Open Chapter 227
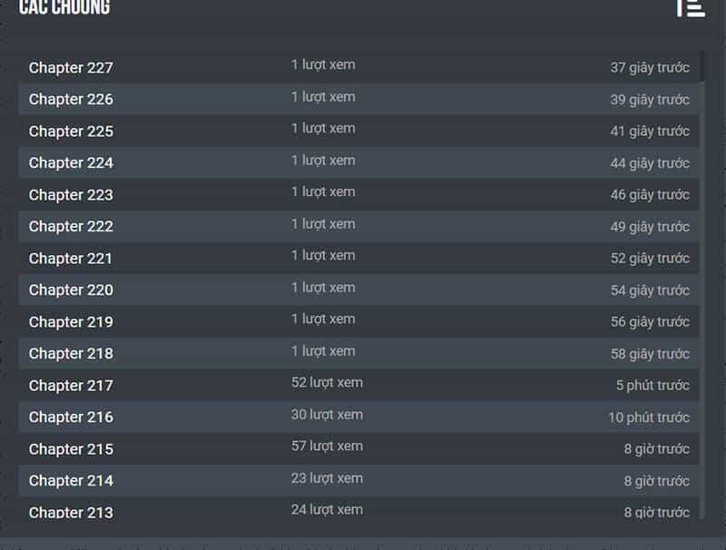The image size is (726, 550). (71, 67)
